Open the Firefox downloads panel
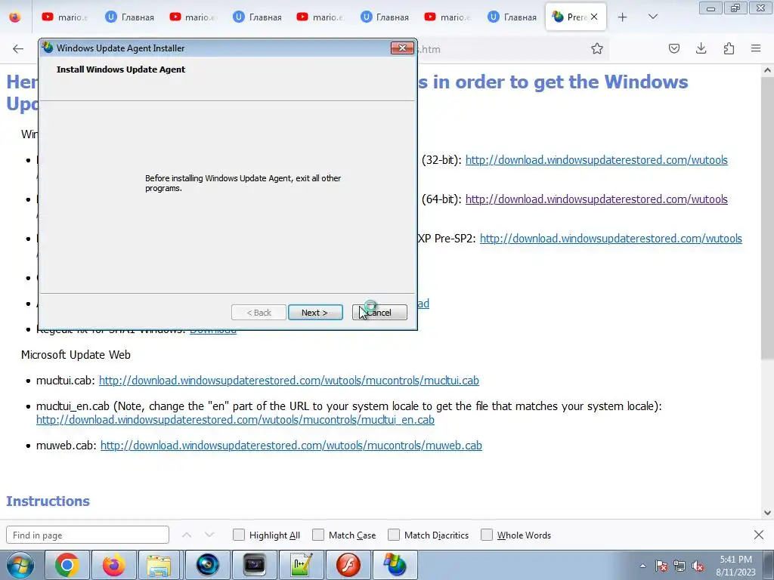The width and height of the screenshot is (774, 580). pyautogui.click(x=701, y=48)
